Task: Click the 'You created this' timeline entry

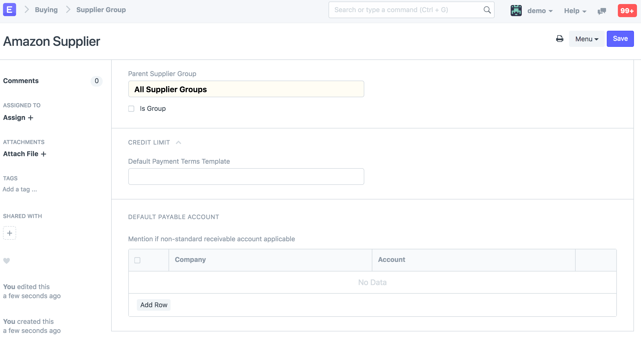Action: click(32, 326)
